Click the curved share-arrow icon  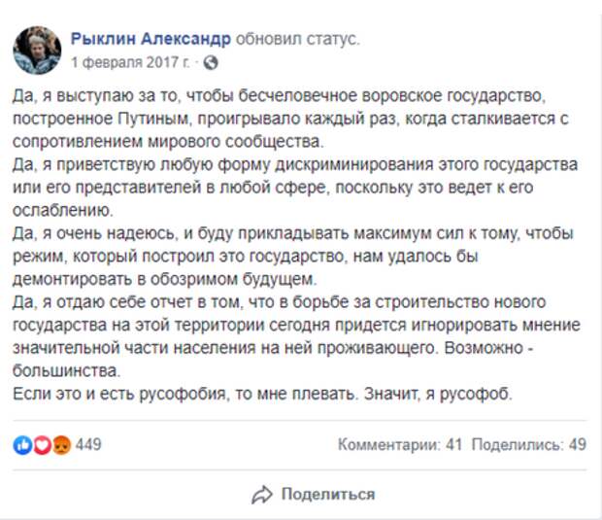[x=262, y=495]
